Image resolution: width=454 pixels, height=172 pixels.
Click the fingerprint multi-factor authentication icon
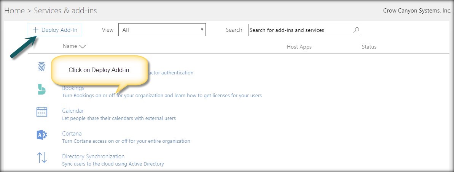point(41,67)
